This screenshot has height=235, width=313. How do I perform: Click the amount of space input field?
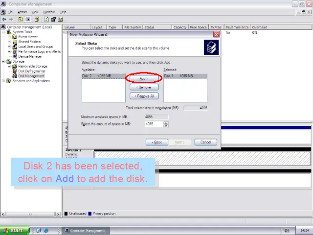point(154,124)
